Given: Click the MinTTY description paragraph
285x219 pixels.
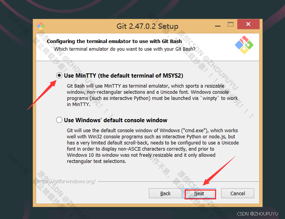Looking at the screenshot, I should point(152,95).
